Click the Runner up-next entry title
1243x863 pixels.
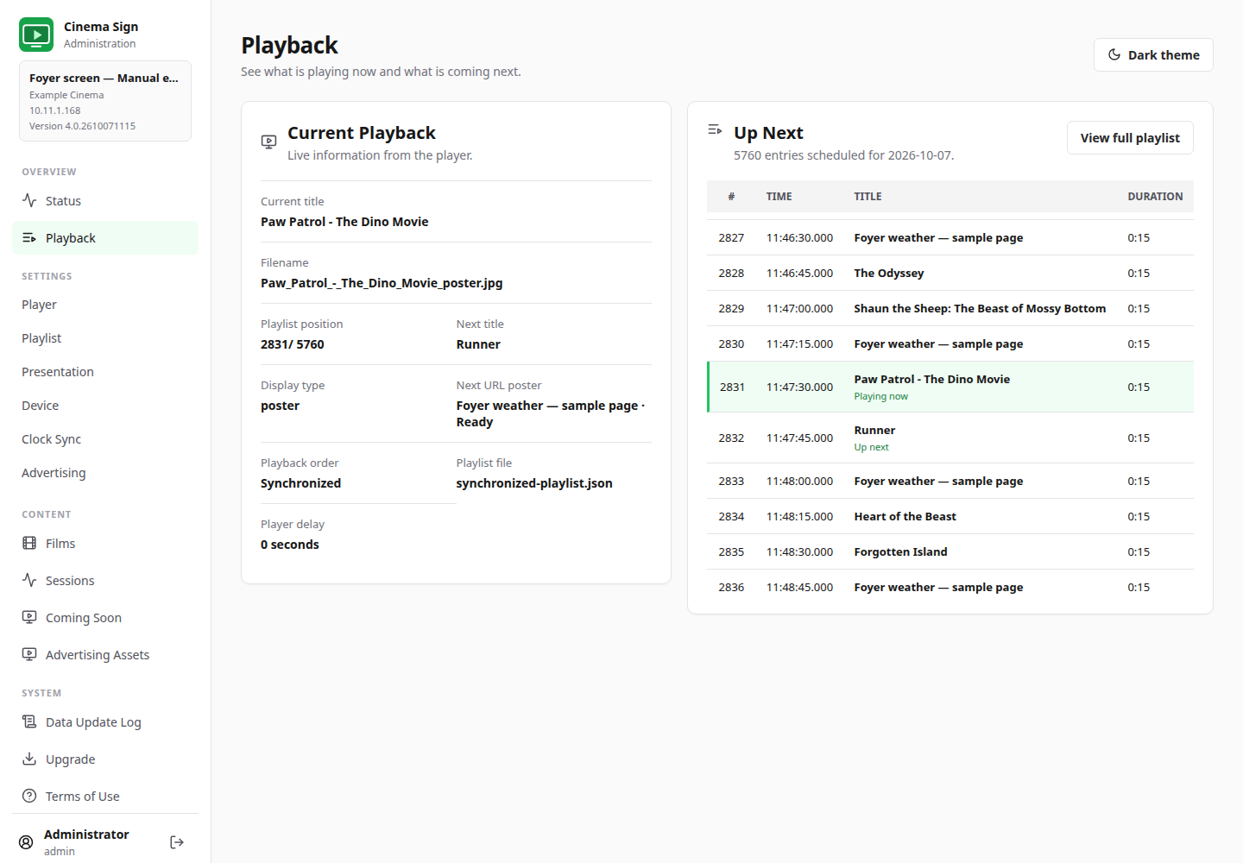click(x=874, y=430)
